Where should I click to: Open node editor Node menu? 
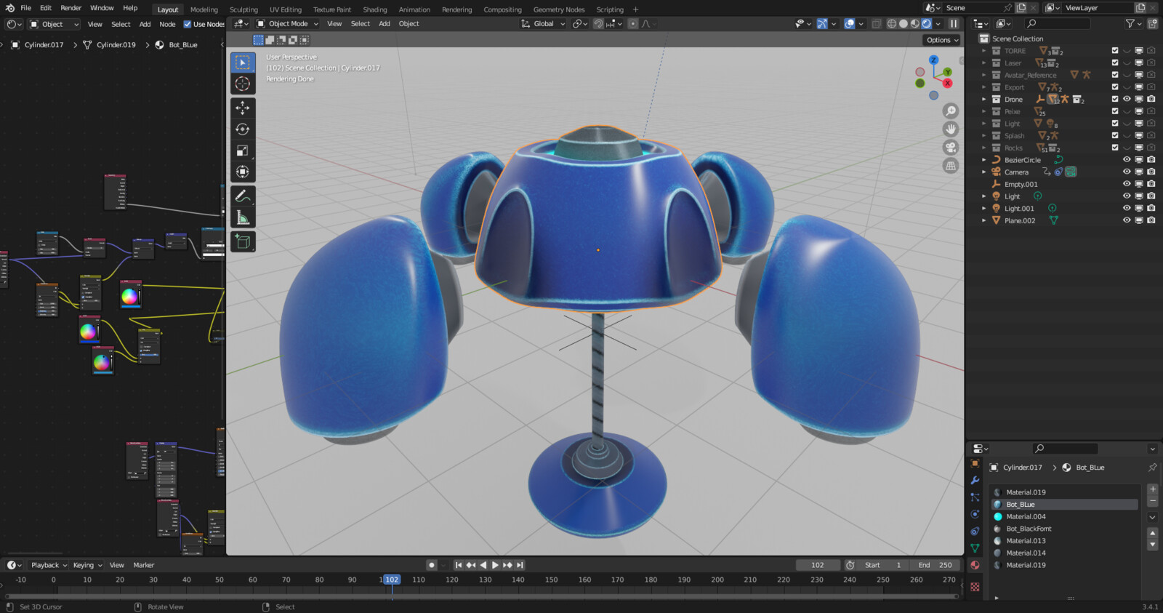pos(167,24)
